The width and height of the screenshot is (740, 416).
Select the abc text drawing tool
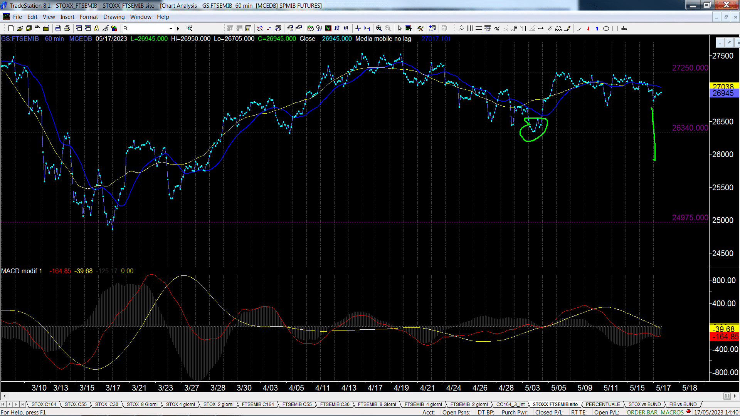(x=624, y=28)
